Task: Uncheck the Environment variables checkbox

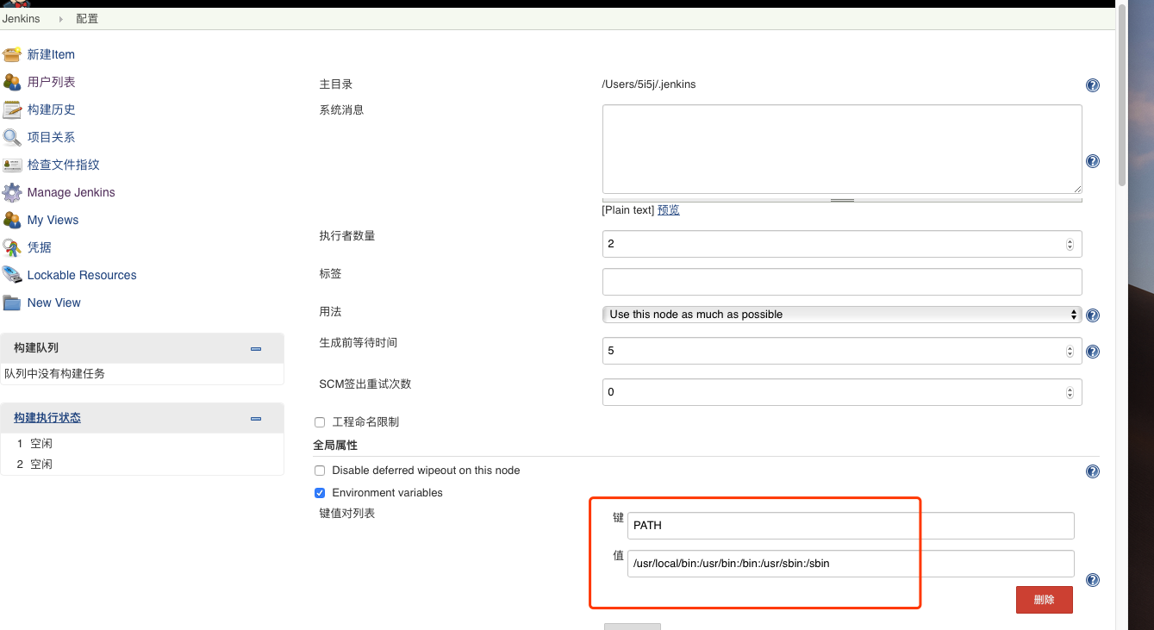Action: click(320, 493)
